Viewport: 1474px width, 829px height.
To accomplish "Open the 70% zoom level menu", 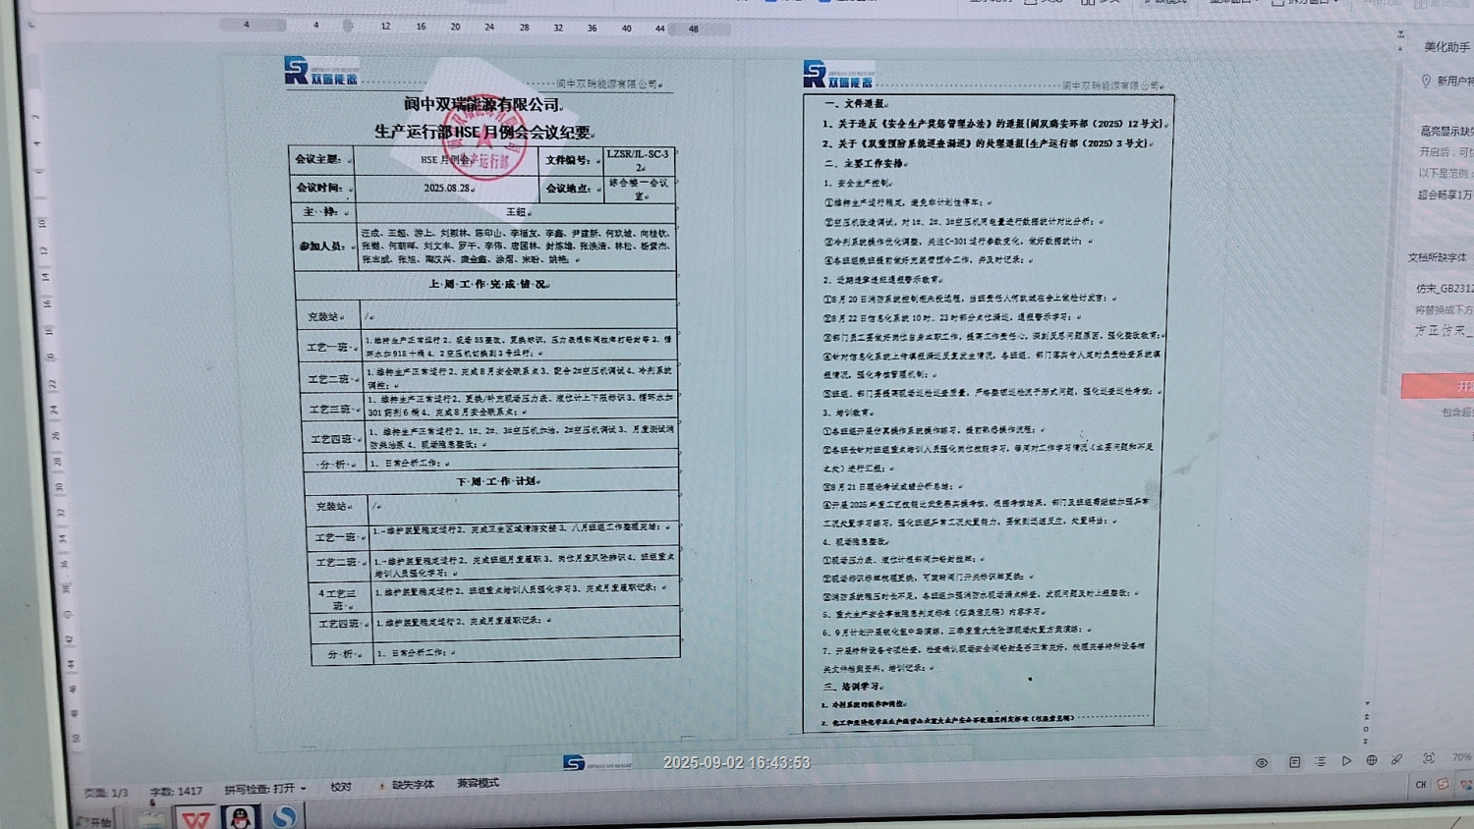I will point(1460,757).
